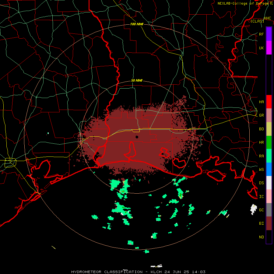Click the [CLAS] units label
This screenshot has width=274, height=274.
(x=257, y=21)
